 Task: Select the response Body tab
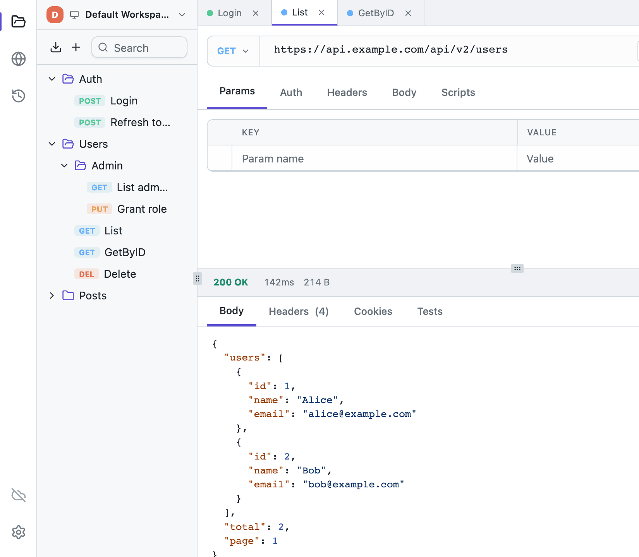click(232, 311)
